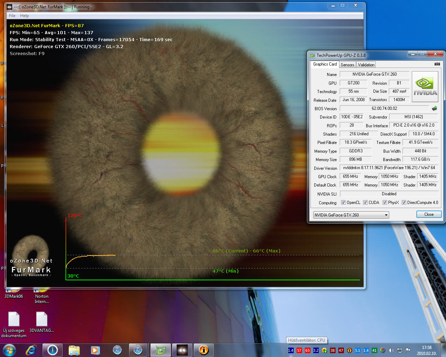Image resolution: width=446 pixels, height=357 pixels.
Task: Click the Bandwidth value 117.6 GB/s
Action: click(x=420, y=159)
